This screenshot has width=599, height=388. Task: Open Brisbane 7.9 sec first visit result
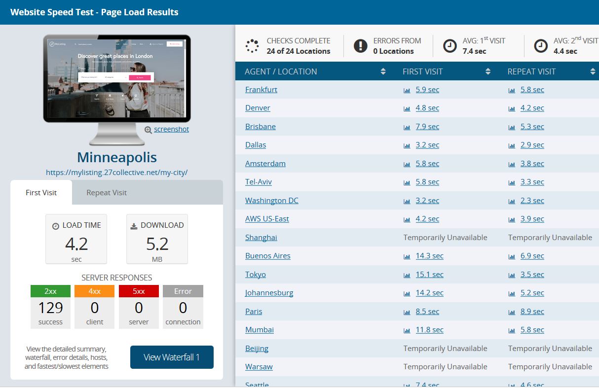(427, 127)
